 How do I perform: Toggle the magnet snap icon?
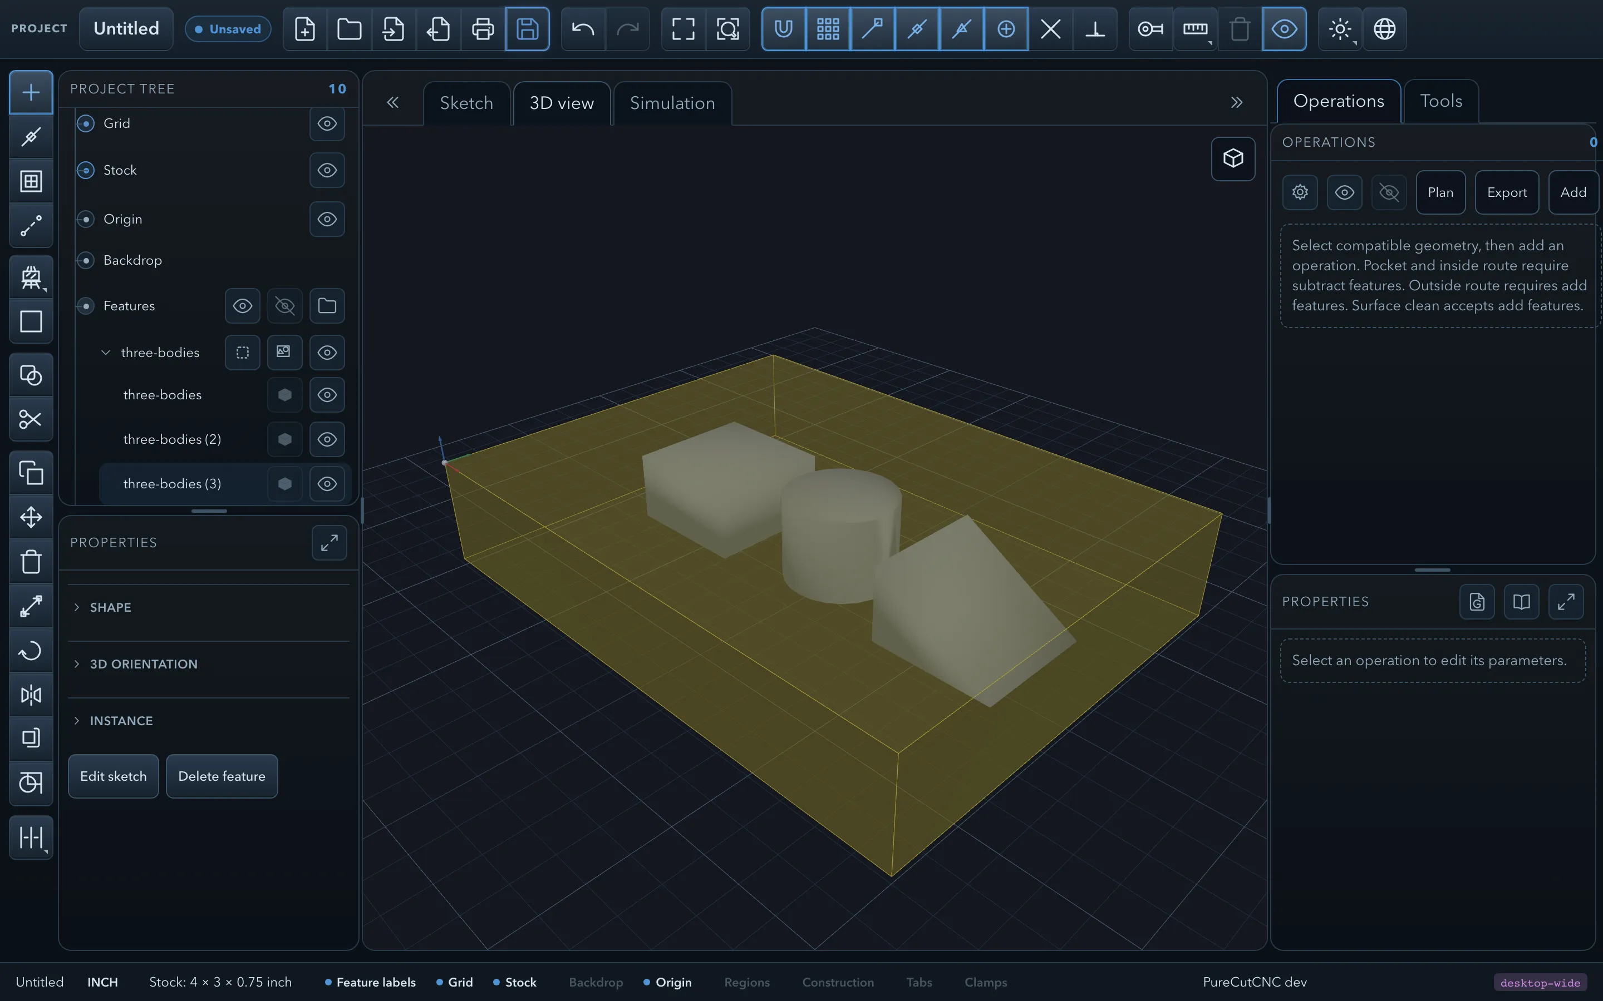pos(784,29)
